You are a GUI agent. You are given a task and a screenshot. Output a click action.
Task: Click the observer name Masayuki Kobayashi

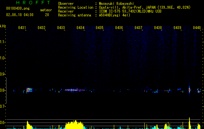point(116,4)
